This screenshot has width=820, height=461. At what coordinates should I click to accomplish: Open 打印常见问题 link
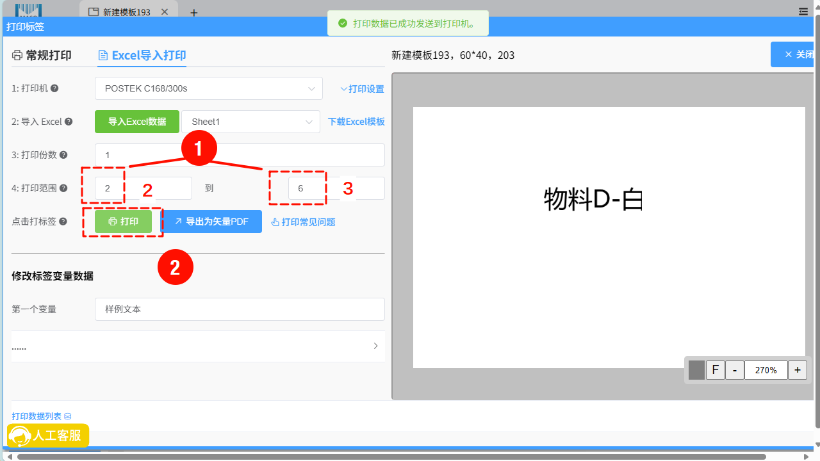click(x=303, y=222)
